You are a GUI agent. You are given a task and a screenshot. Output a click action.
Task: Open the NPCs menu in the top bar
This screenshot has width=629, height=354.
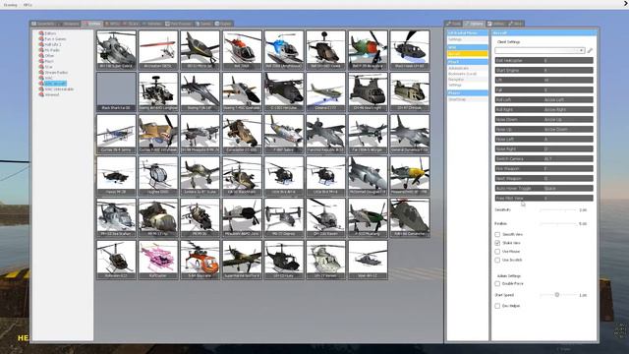coord(28,5)
